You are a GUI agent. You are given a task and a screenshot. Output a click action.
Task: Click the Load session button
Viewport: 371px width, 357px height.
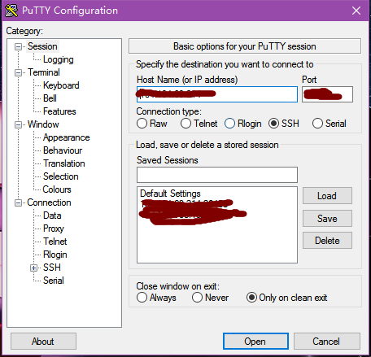coord(327,196)
